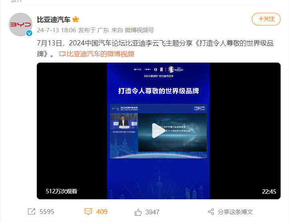Click the repost icon with 5595
Screen dimensions: 289x222
(x=32, y=212)
